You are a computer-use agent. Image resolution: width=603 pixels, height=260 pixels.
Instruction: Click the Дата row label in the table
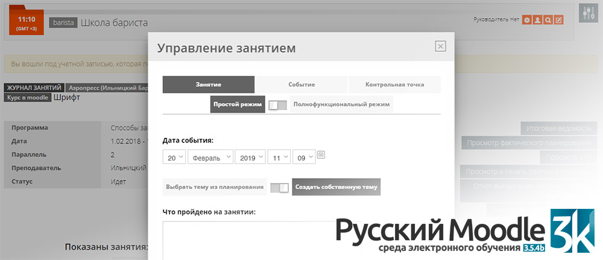pyautogui.click(x=19, y=141)
